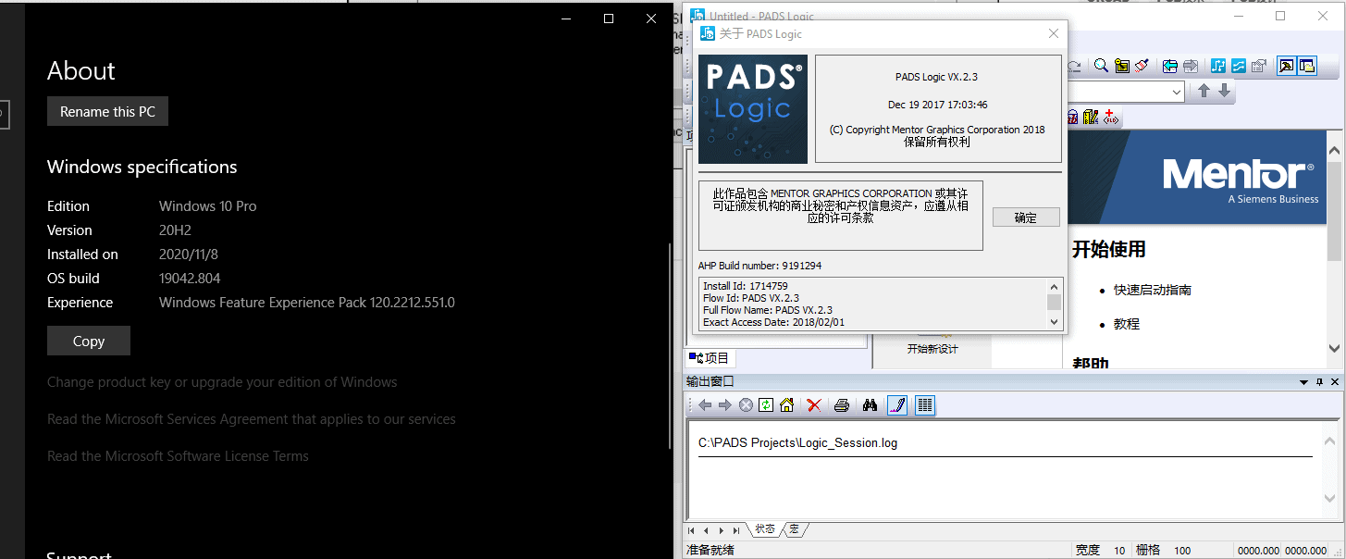Click the 开始新设计 start new design item
This screenshot has width=1346, height=559.
(932, 347)
